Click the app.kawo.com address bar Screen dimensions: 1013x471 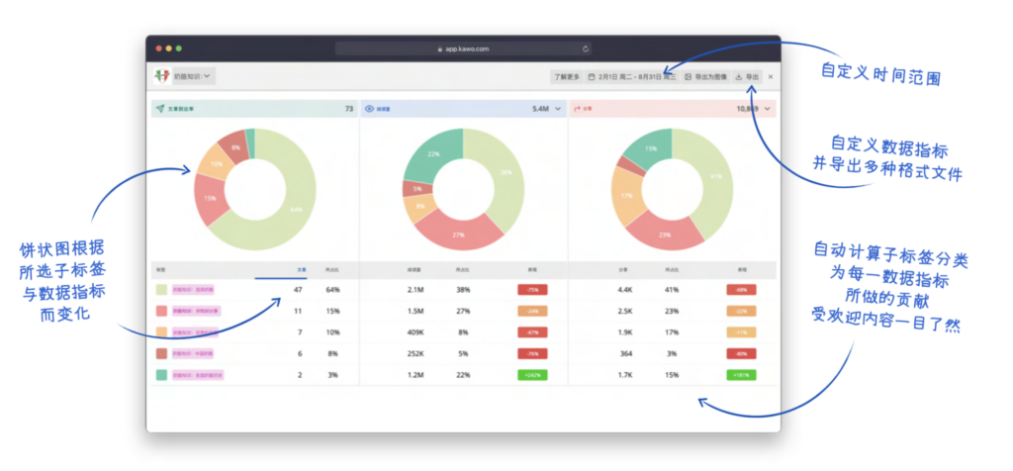(463, 48)
